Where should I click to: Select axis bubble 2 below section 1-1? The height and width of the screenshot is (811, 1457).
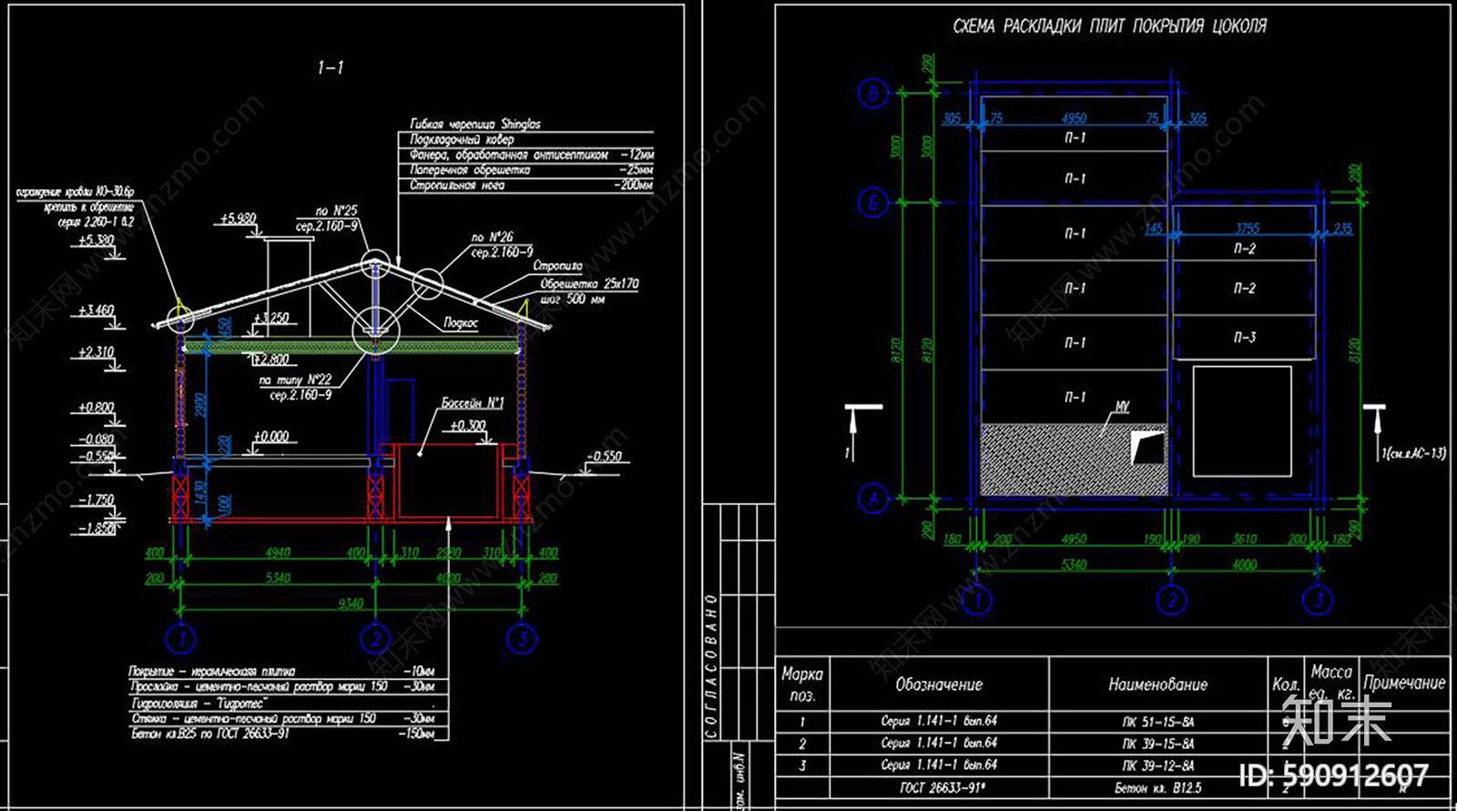[x=375, y=639]
